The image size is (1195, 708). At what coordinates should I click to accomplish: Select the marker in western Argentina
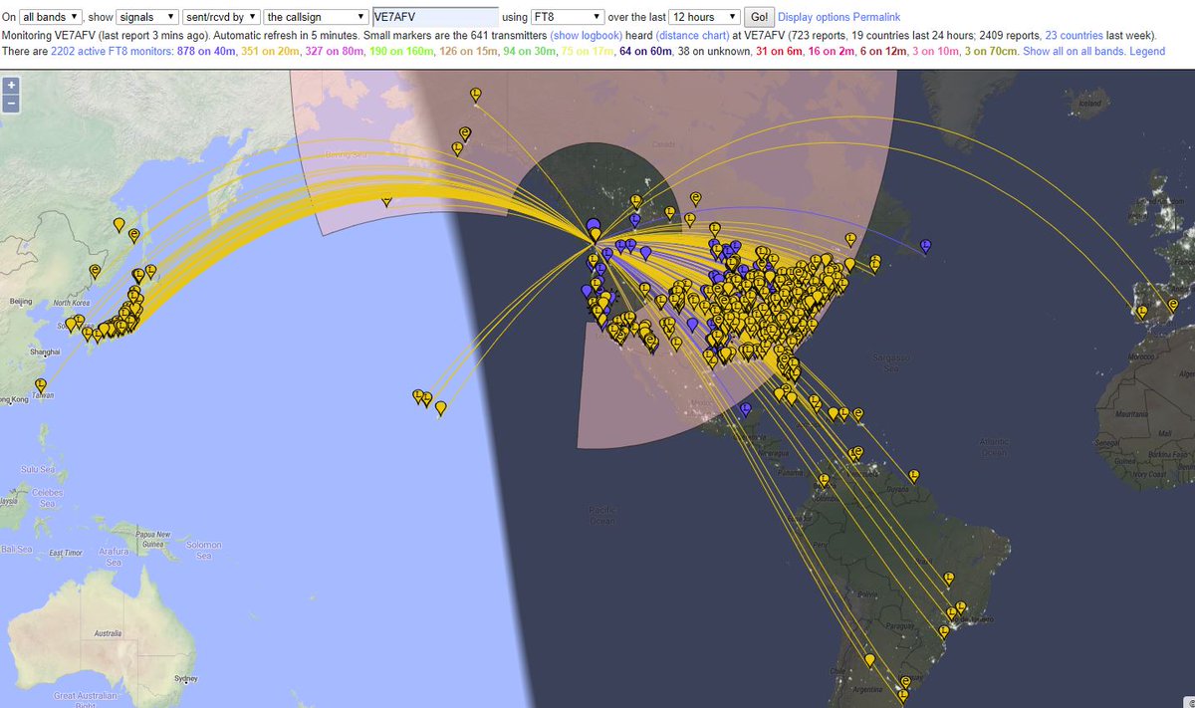click(869, 661)
